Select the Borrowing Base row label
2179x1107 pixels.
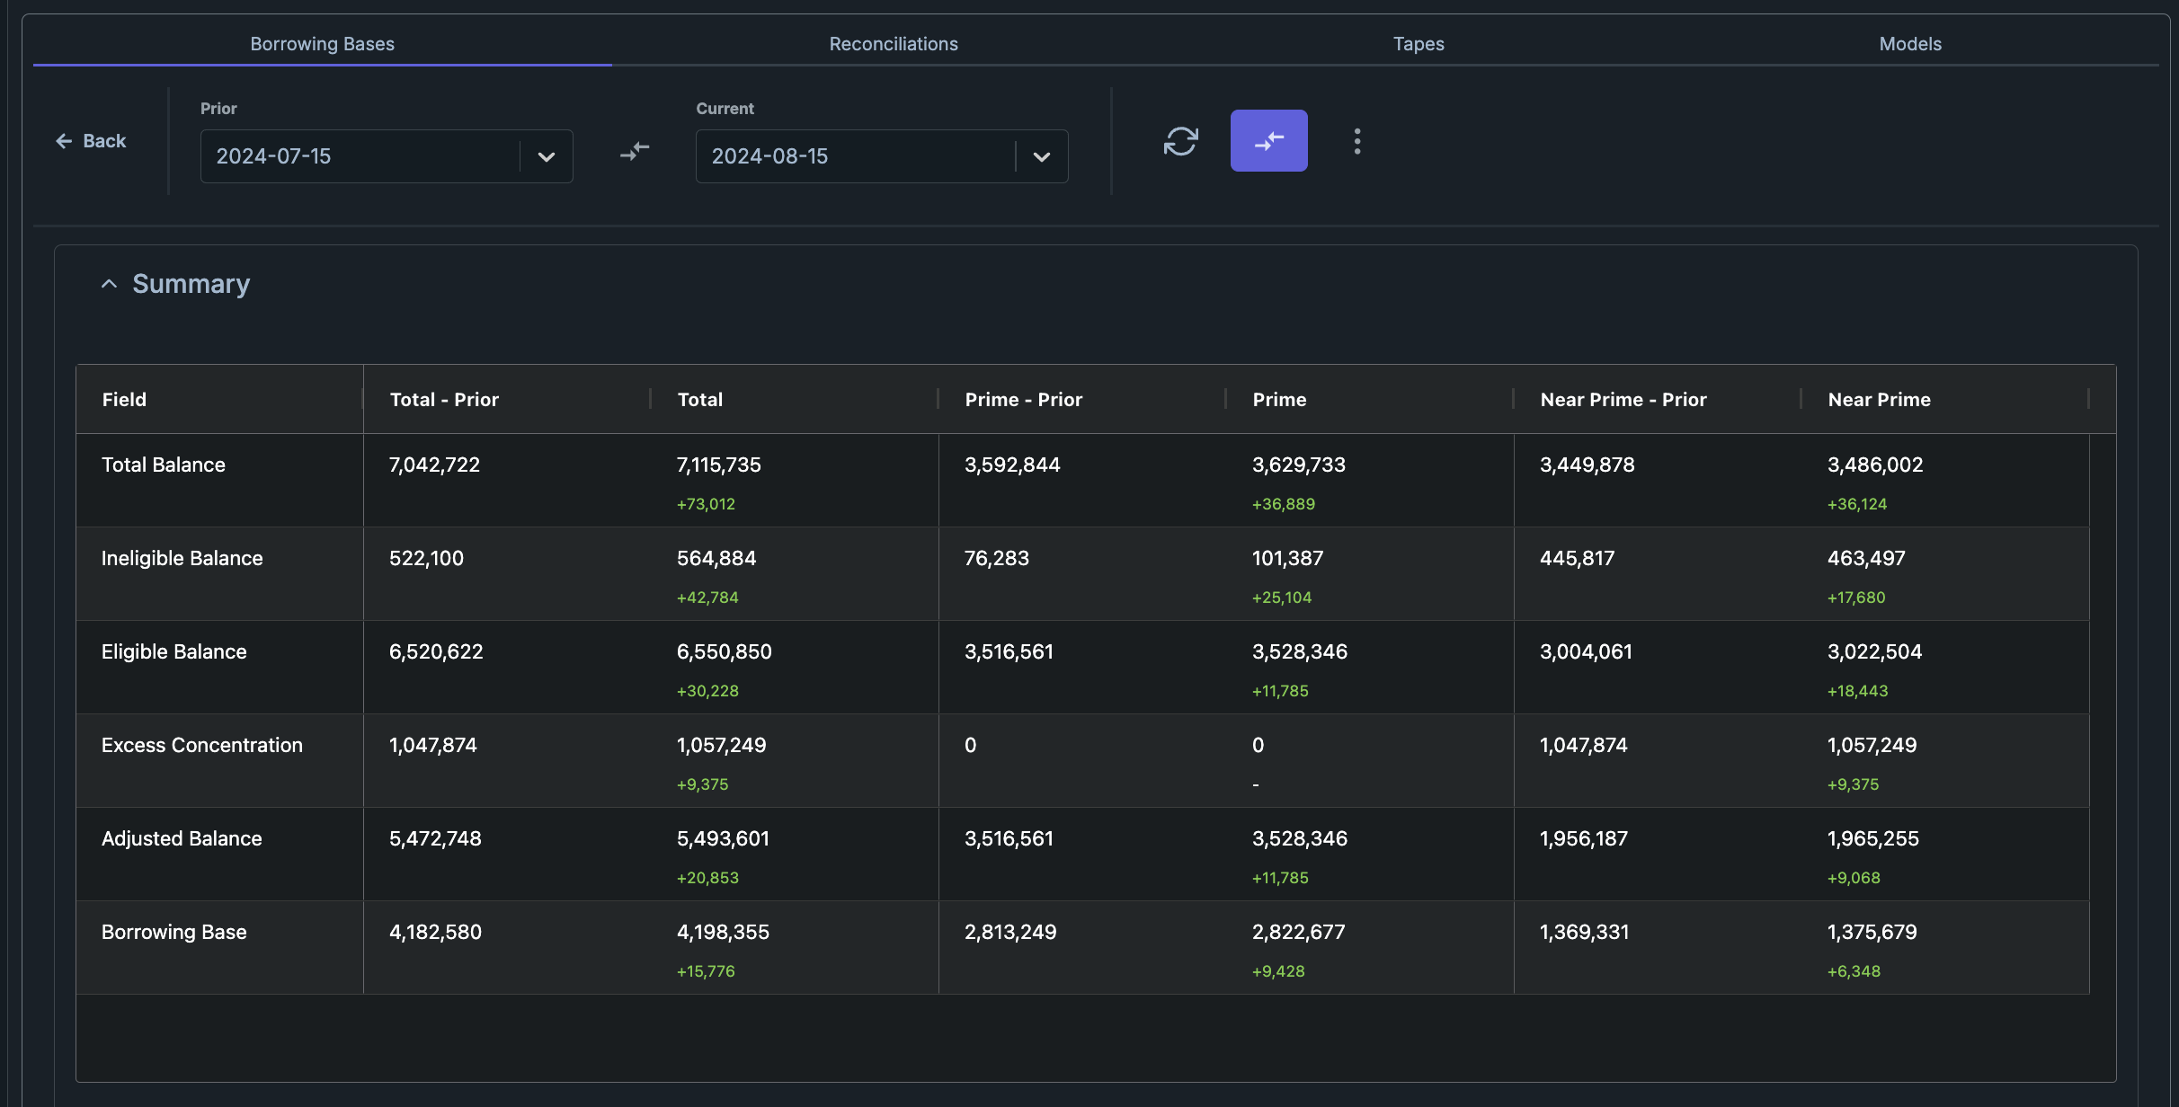click(173, 932)
